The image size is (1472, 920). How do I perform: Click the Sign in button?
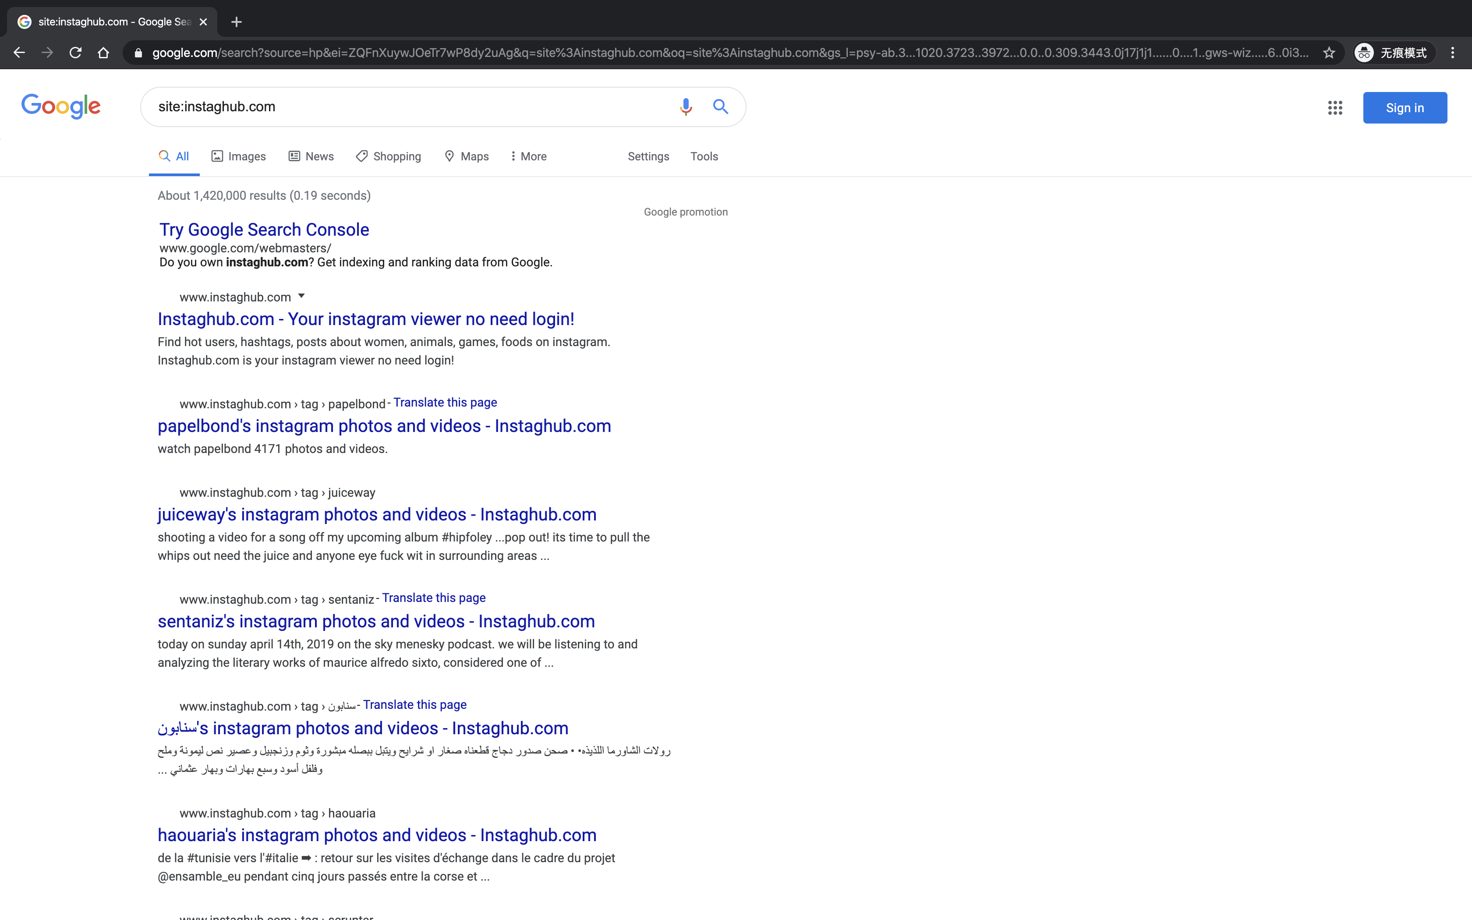coord(1405,108)
